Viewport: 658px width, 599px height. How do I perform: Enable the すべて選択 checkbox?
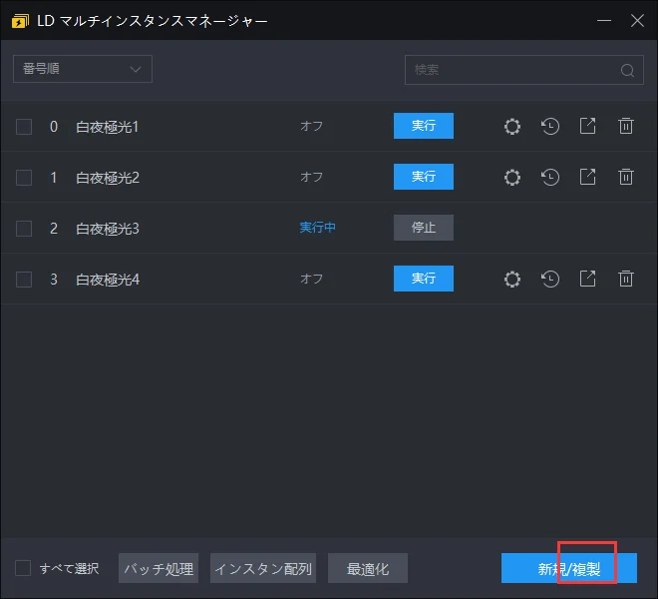tap(23, 568)
